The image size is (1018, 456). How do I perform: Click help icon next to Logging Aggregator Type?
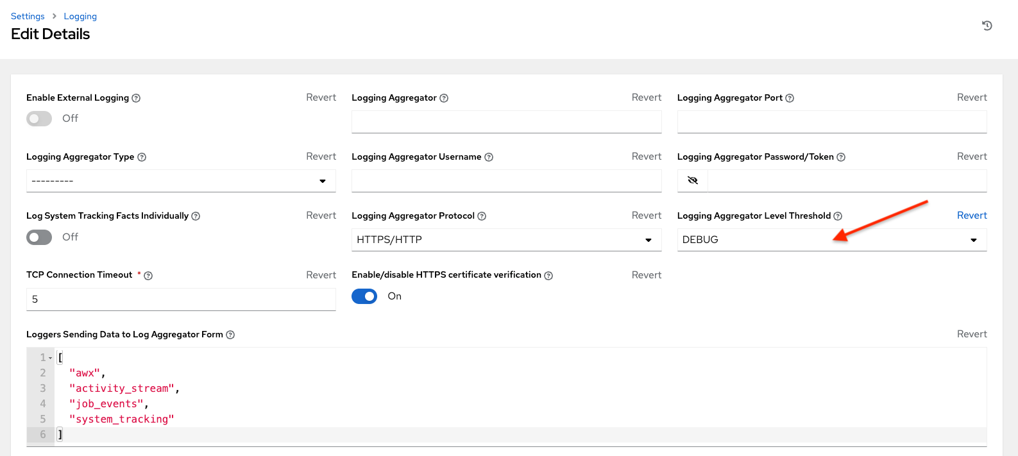click(142, 157)
